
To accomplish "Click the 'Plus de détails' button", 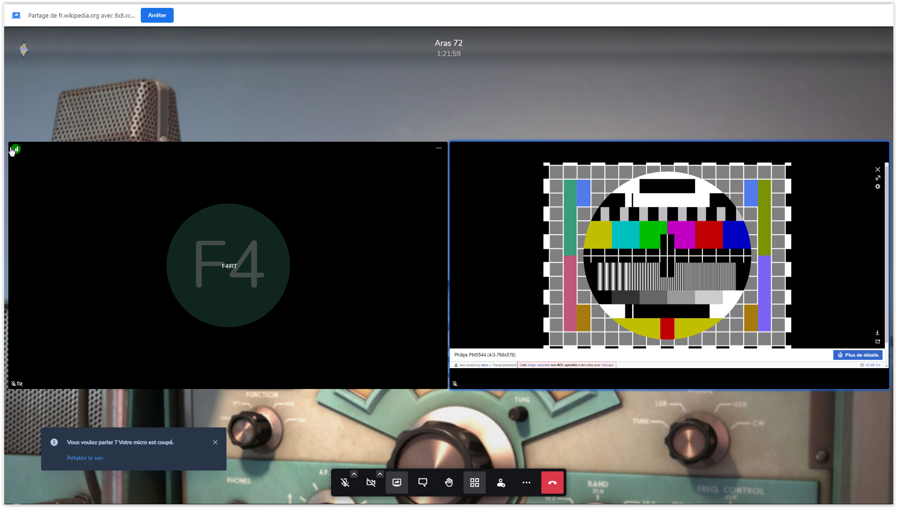I will [x=858, y=355].
